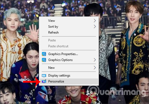
Task: Expand the chevron beside Graphics Options
Action: 95,60
